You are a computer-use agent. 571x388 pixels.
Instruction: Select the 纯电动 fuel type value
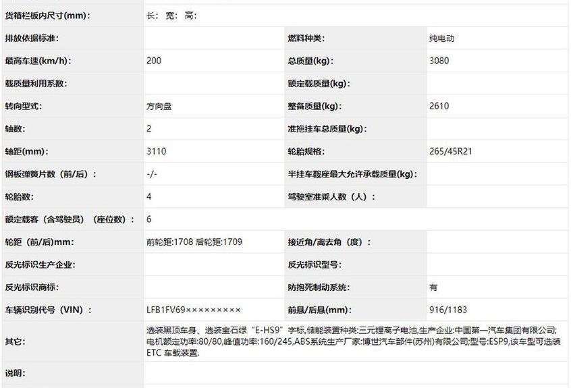pos(441,38)
